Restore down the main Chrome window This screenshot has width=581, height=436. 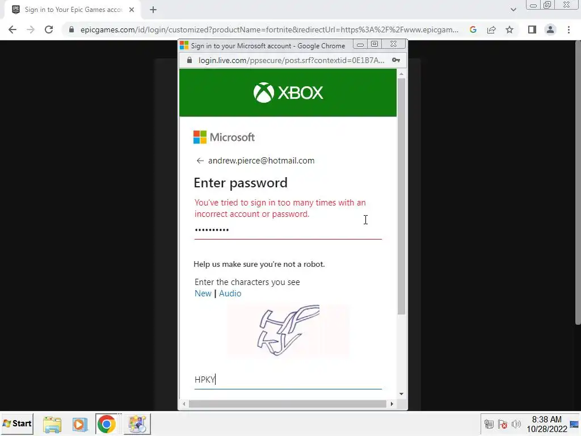coord(548,5)
